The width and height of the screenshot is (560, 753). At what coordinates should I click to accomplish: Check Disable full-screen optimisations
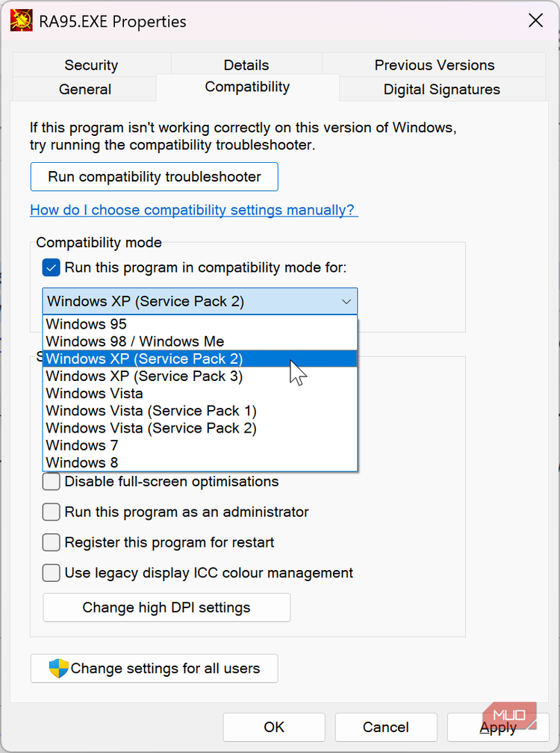(51, 482)
